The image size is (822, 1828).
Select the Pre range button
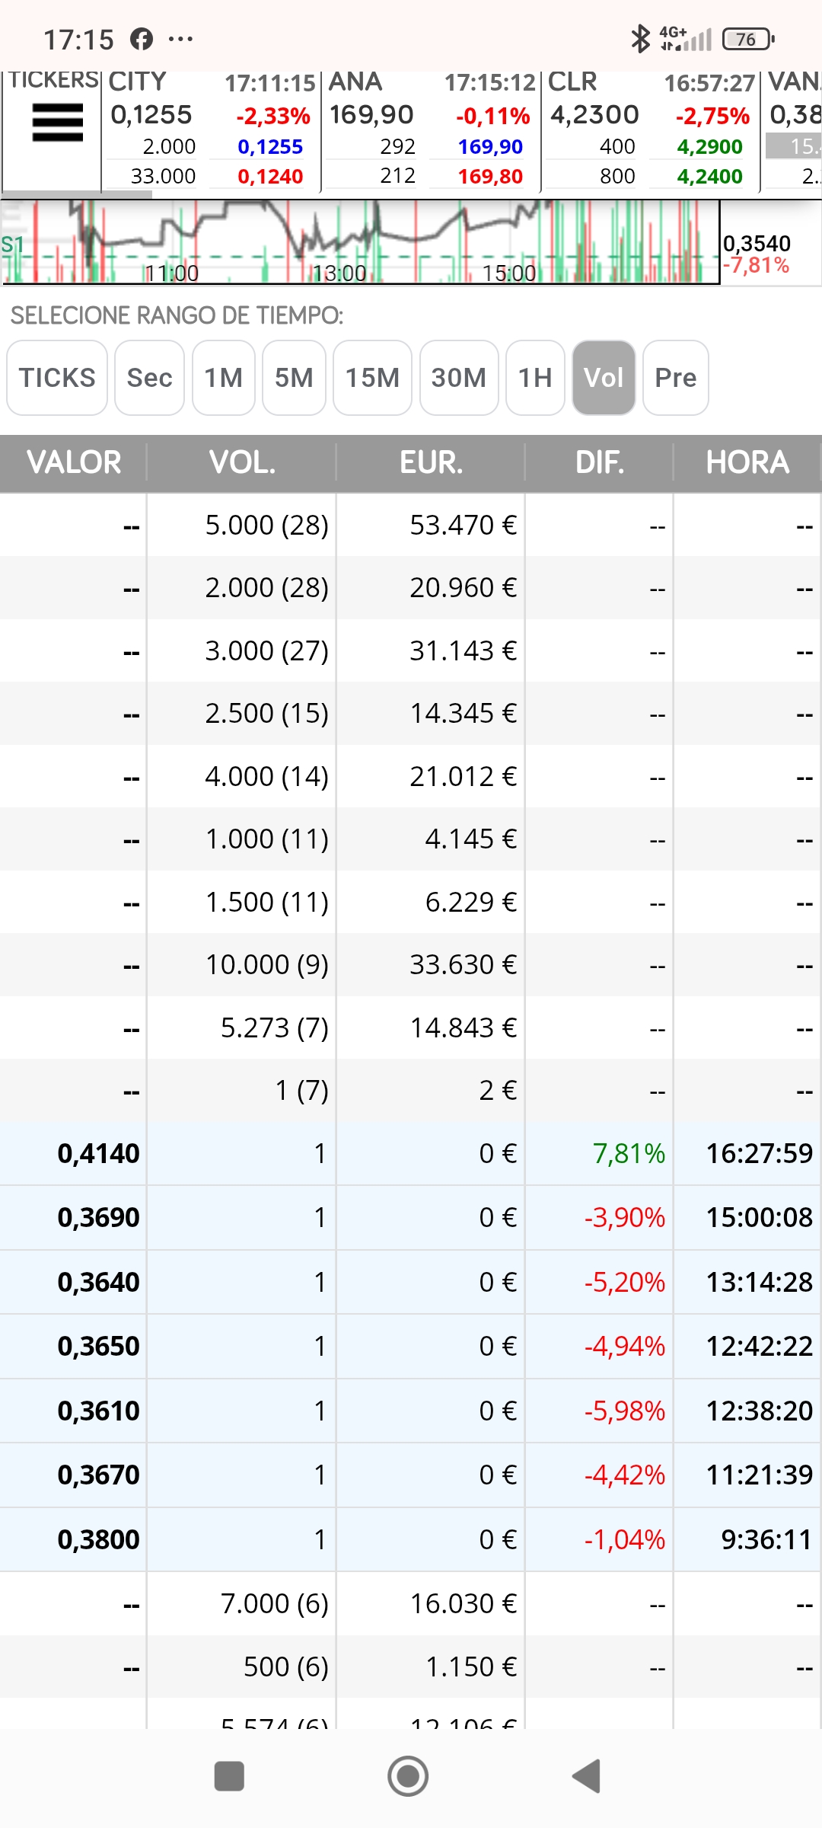tap(676, 378)
